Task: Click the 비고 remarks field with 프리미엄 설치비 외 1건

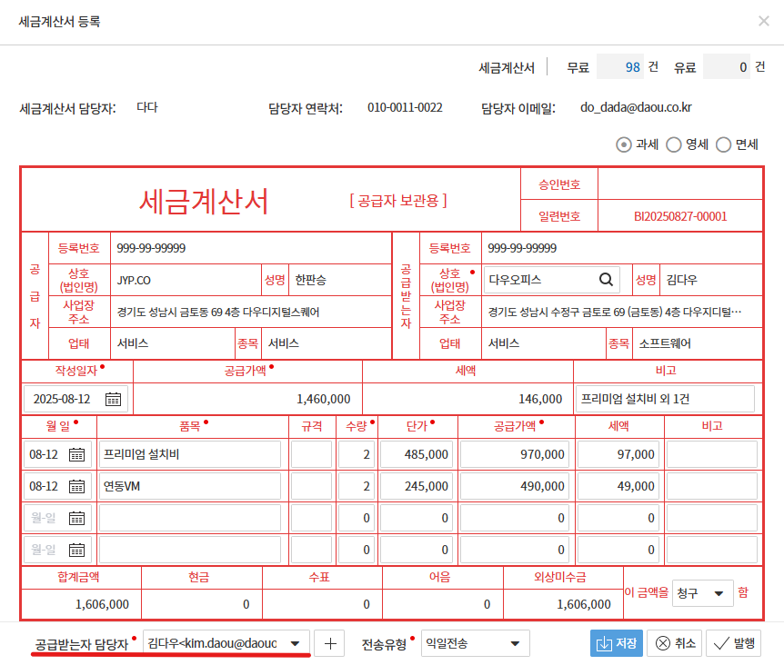Action: tap(665, 399)
